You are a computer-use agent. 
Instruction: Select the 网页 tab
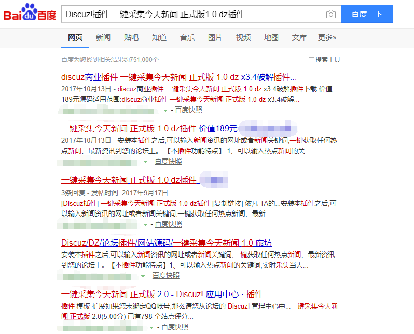coord(75,37)
